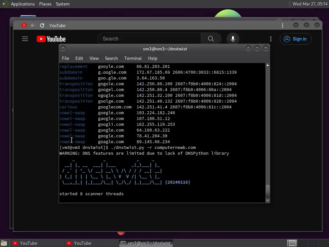
Task: Click IP address 89.145.66.234
Action: (153, 142)
